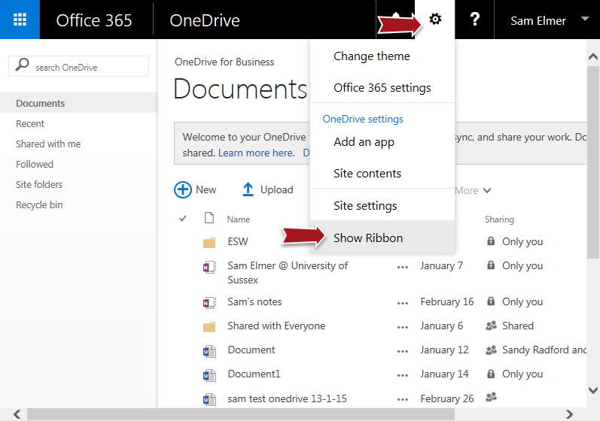Image resolution: width=600 pixels, height=421 pixels.
Task: Select Documents in the sidebar
Action: 40,104
